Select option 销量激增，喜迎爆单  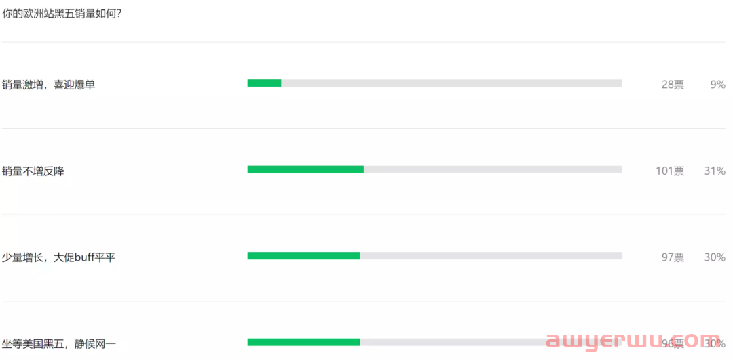click(49, 85)
